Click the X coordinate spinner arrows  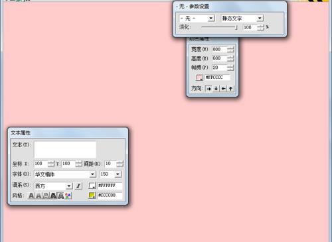click(x=51, y=164)
